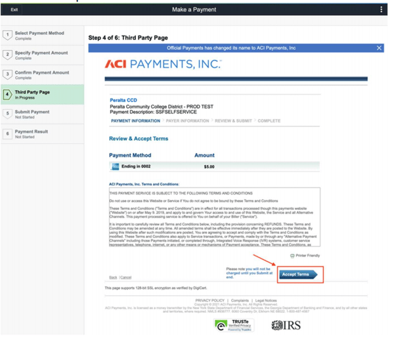
Task: Open the Submit Payment step
Action: [x=42, y=114]
